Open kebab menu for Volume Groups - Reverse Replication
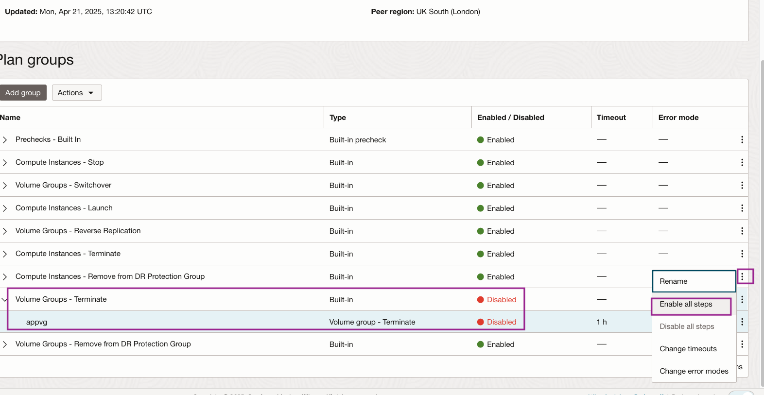The height and width of the screenshot is (395, 764). click(742, 231)
